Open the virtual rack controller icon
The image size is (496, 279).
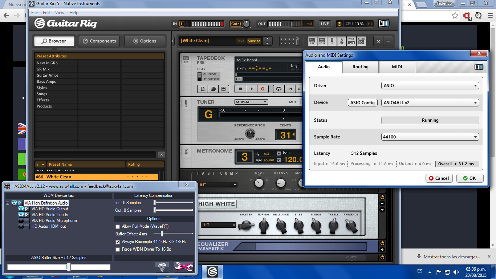coord(289,41)
